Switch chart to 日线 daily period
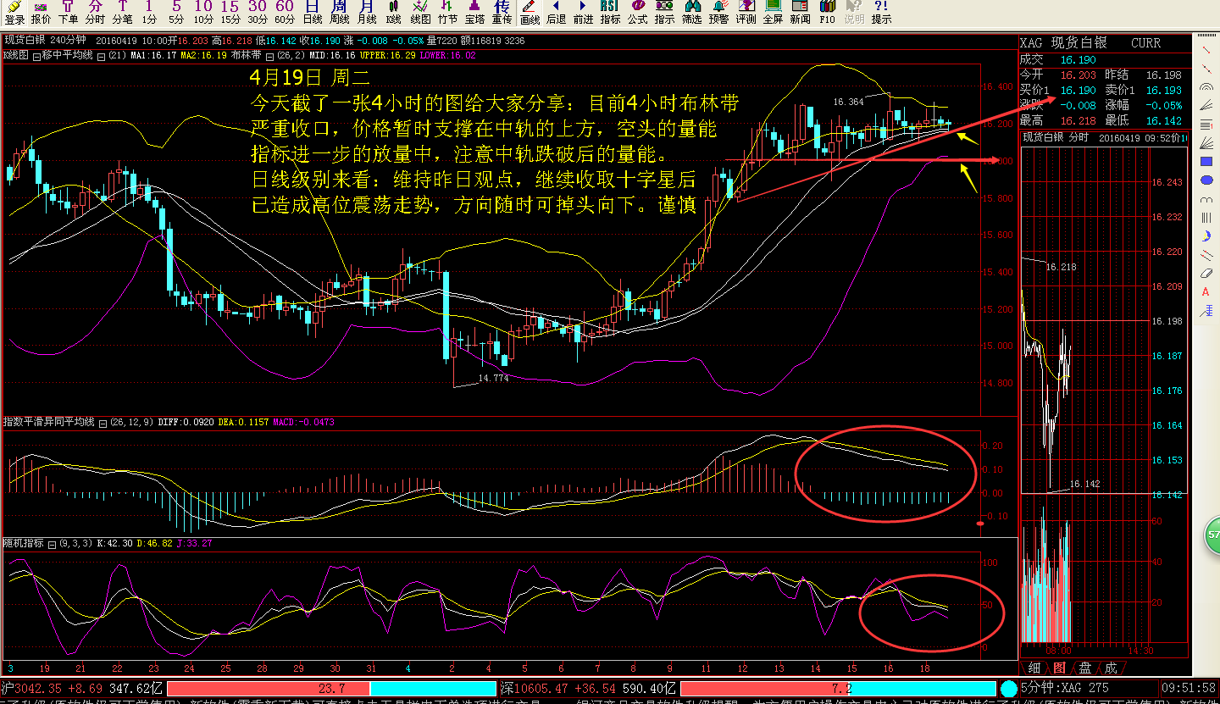 point(312,13)
